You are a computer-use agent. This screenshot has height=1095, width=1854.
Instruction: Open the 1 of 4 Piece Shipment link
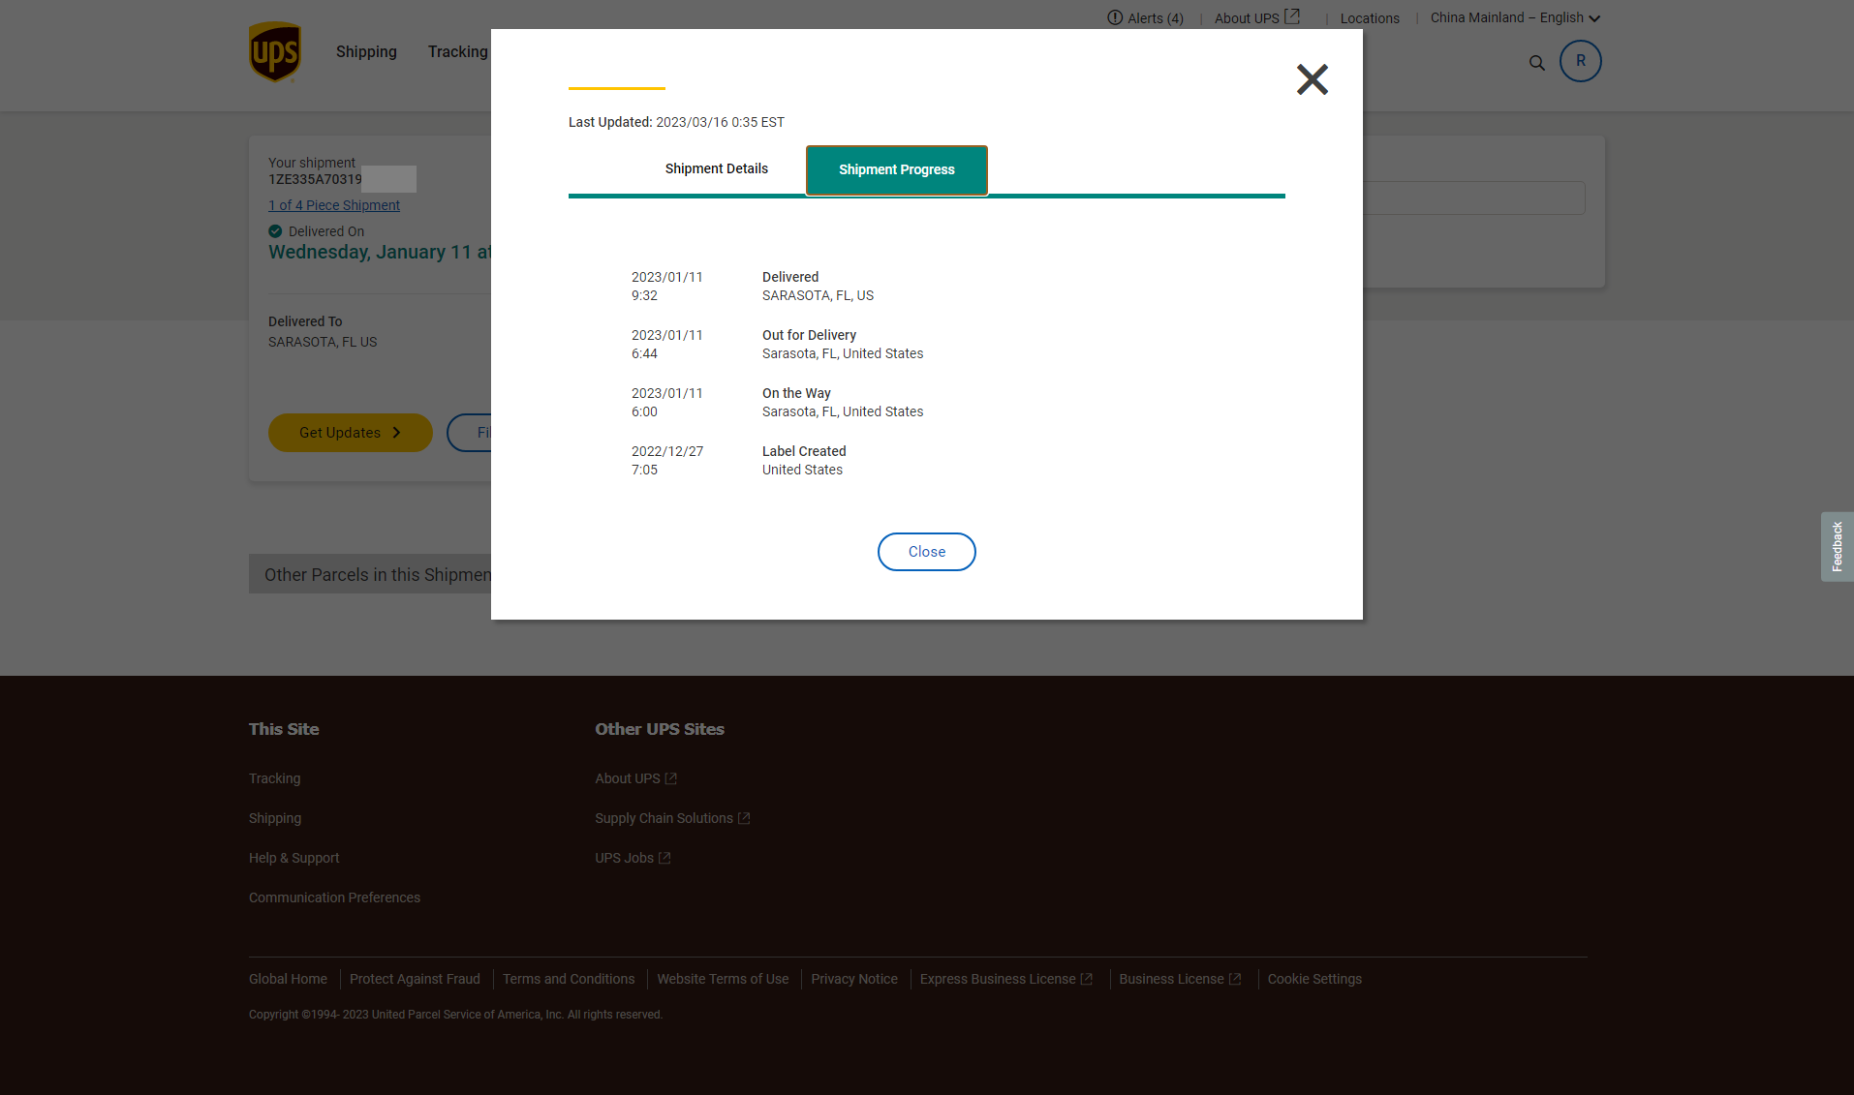pyautogui.click(x=334, y=205)
